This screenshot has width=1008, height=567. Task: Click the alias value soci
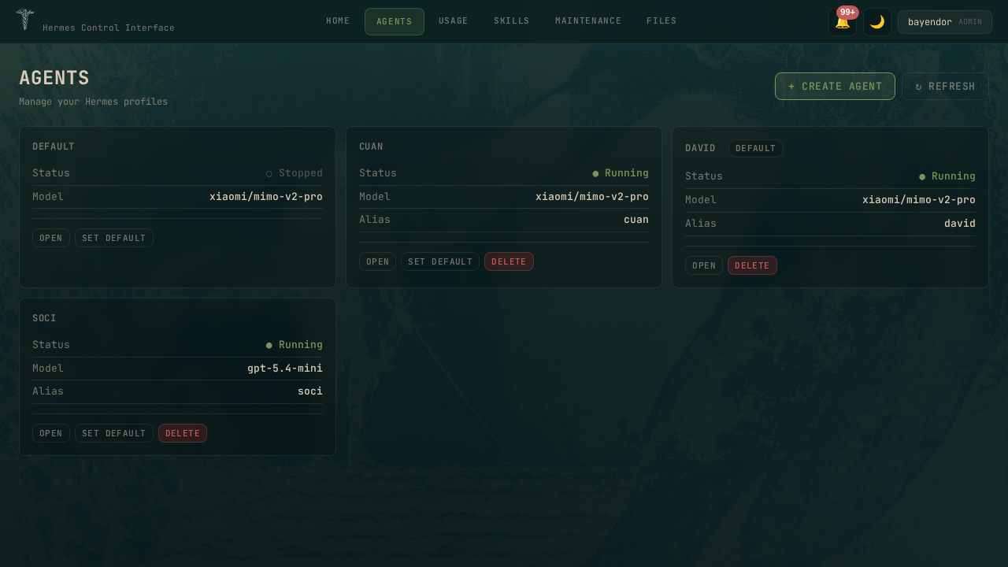coord(310,391)
